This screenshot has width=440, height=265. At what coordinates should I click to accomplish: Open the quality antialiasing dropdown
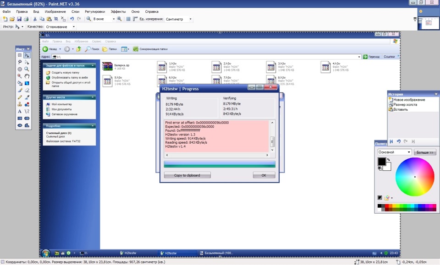tap(74, 27)
